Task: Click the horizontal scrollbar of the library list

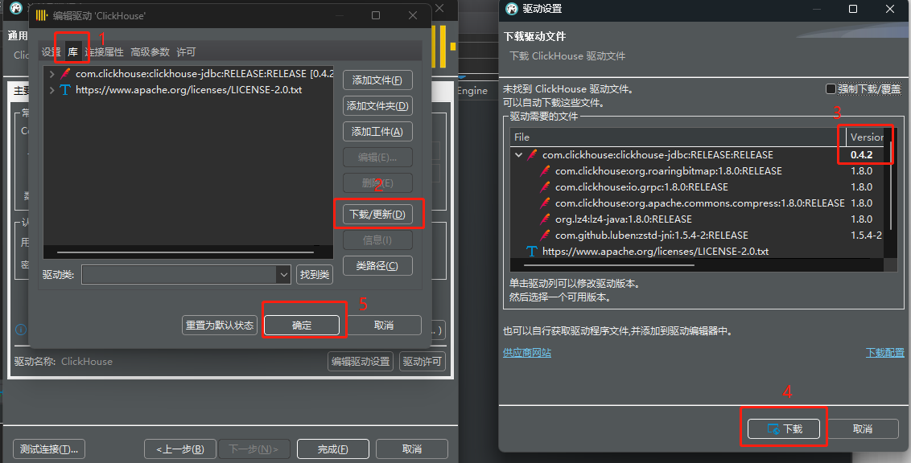Action: tap(185, 252)
